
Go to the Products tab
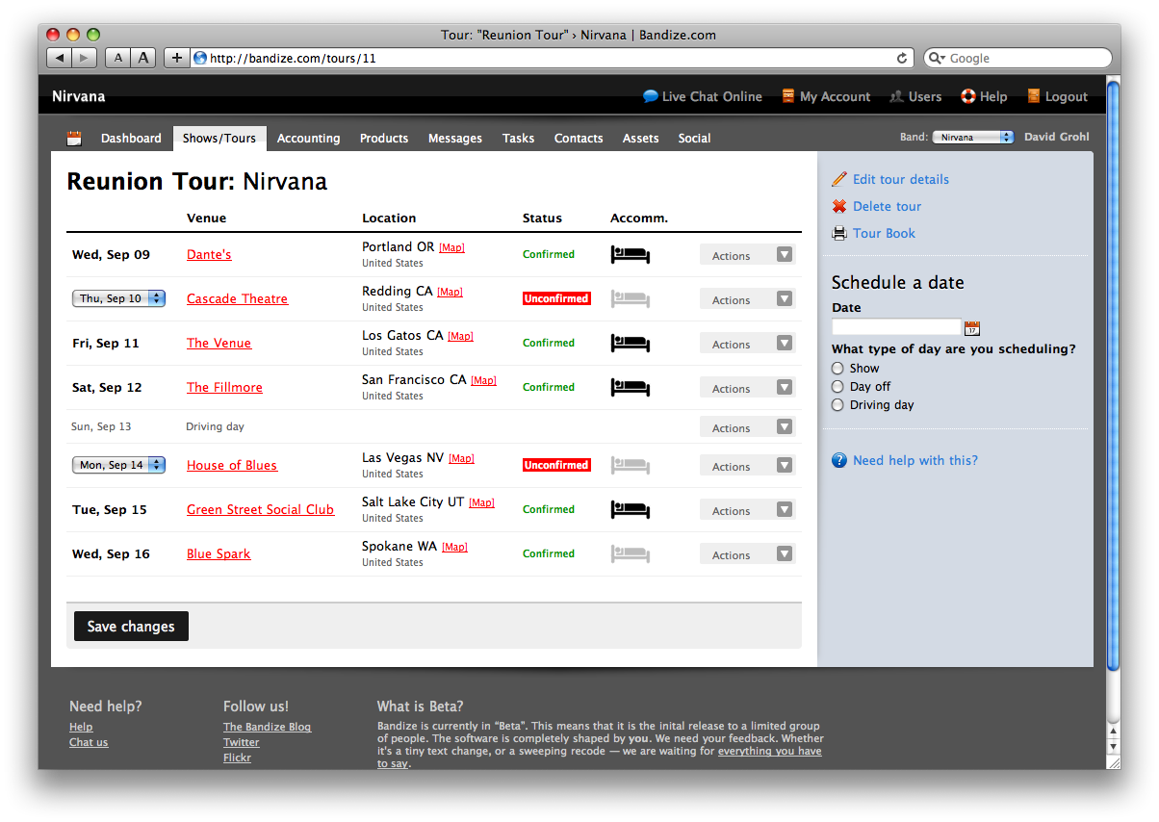[x=384, y=139]
